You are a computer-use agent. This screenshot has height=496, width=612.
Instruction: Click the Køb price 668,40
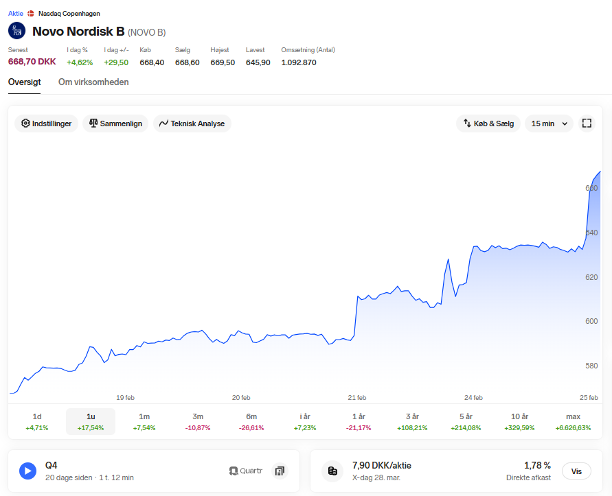pos(152,62)
